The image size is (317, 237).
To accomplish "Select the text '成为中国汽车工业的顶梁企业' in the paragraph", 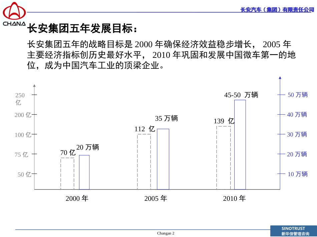I will (102, 65).
